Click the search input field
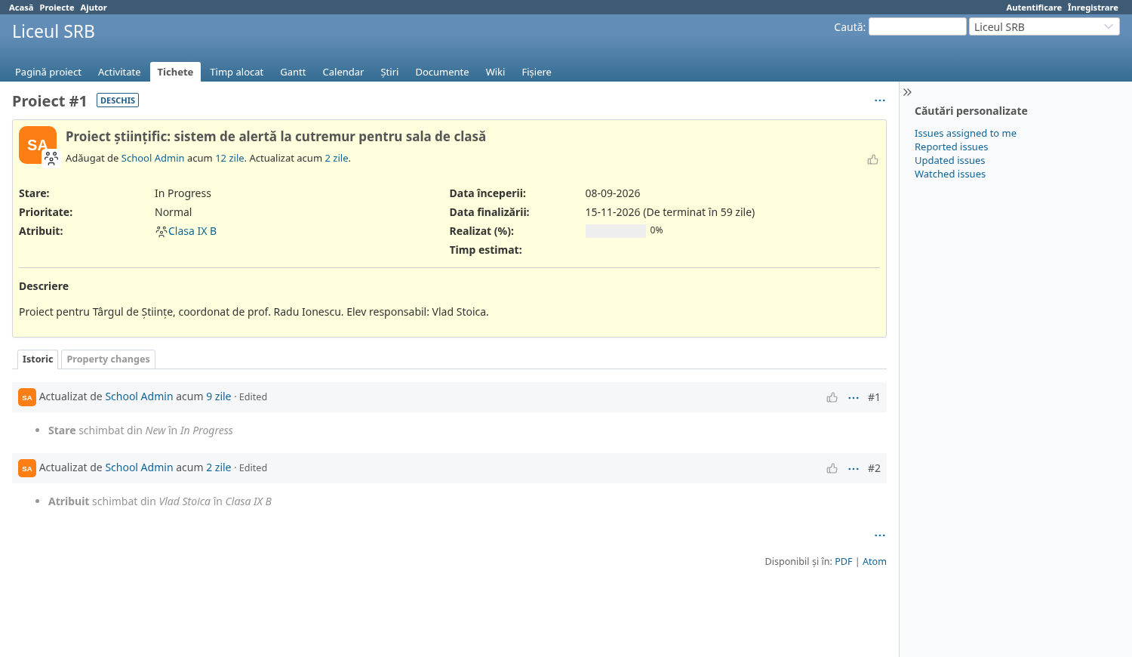Viewport: 1132px width, 657px height. [918, 26]
